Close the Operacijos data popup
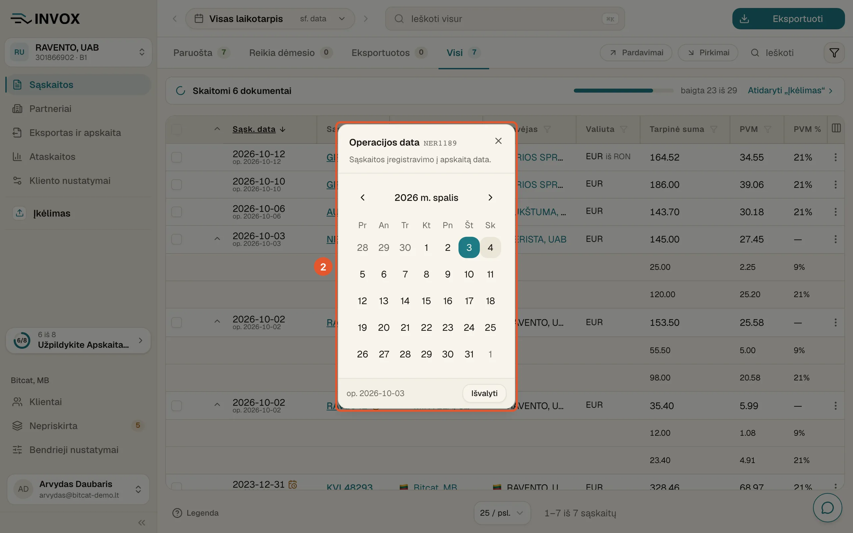 (x=498, y=141)
